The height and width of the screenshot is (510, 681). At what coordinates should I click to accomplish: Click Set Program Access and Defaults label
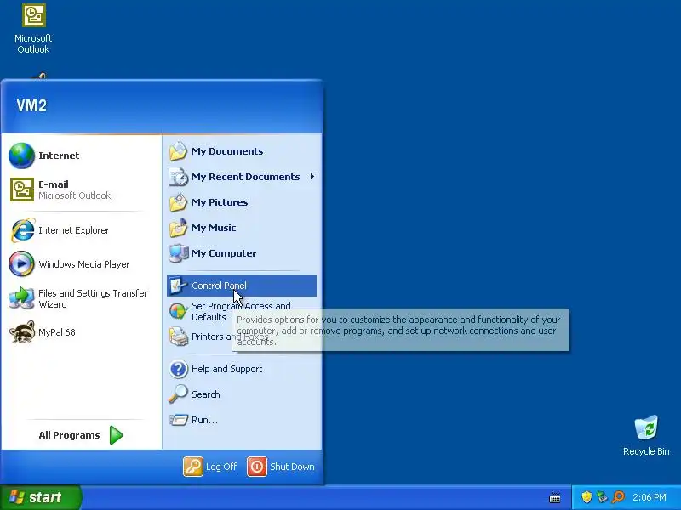click(241, 311)
